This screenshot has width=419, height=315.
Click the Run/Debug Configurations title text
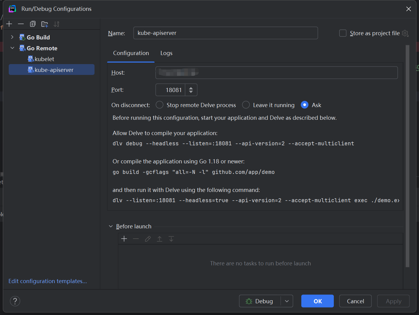pos(56,9)
